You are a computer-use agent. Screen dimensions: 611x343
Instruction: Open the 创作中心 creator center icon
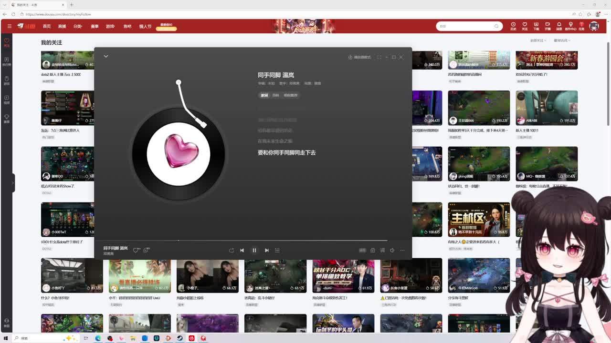click(x=570, y=26)
